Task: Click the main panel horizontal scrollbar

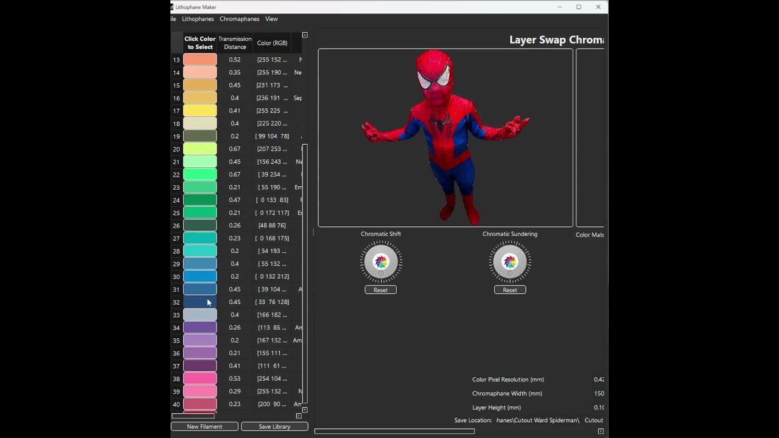Action: tap(394, 431)
